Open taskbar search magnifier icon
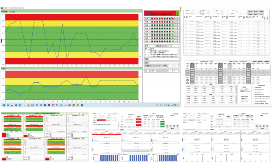Image resolution: width=273 pixels, height=167 pixels. (x=8, y=105)
